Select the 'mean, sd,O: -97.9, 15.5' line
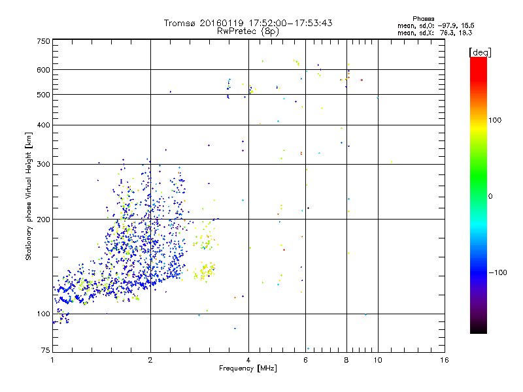 (435, 25)
